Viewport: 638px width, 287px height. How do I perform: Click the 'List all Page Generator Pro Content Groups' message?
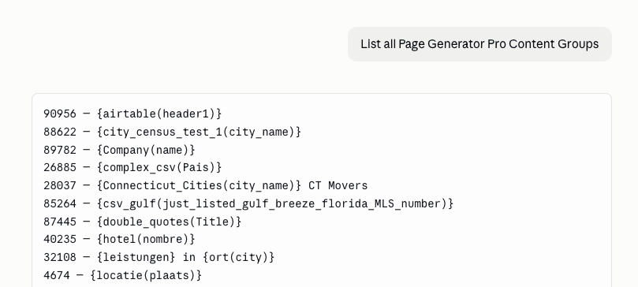479,44
